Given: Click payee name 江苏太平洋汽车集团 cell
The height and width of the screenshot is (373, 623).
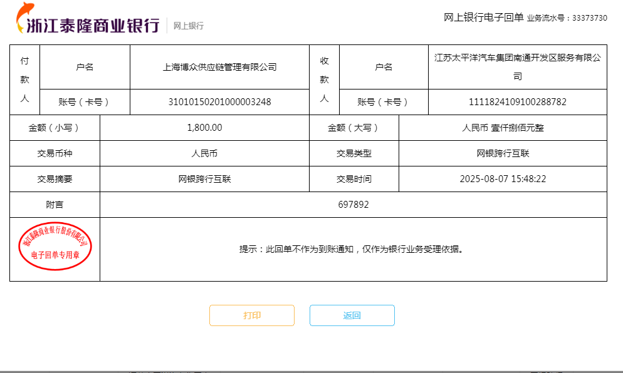Looking at the screenshot, I should [x=517, y=67].
